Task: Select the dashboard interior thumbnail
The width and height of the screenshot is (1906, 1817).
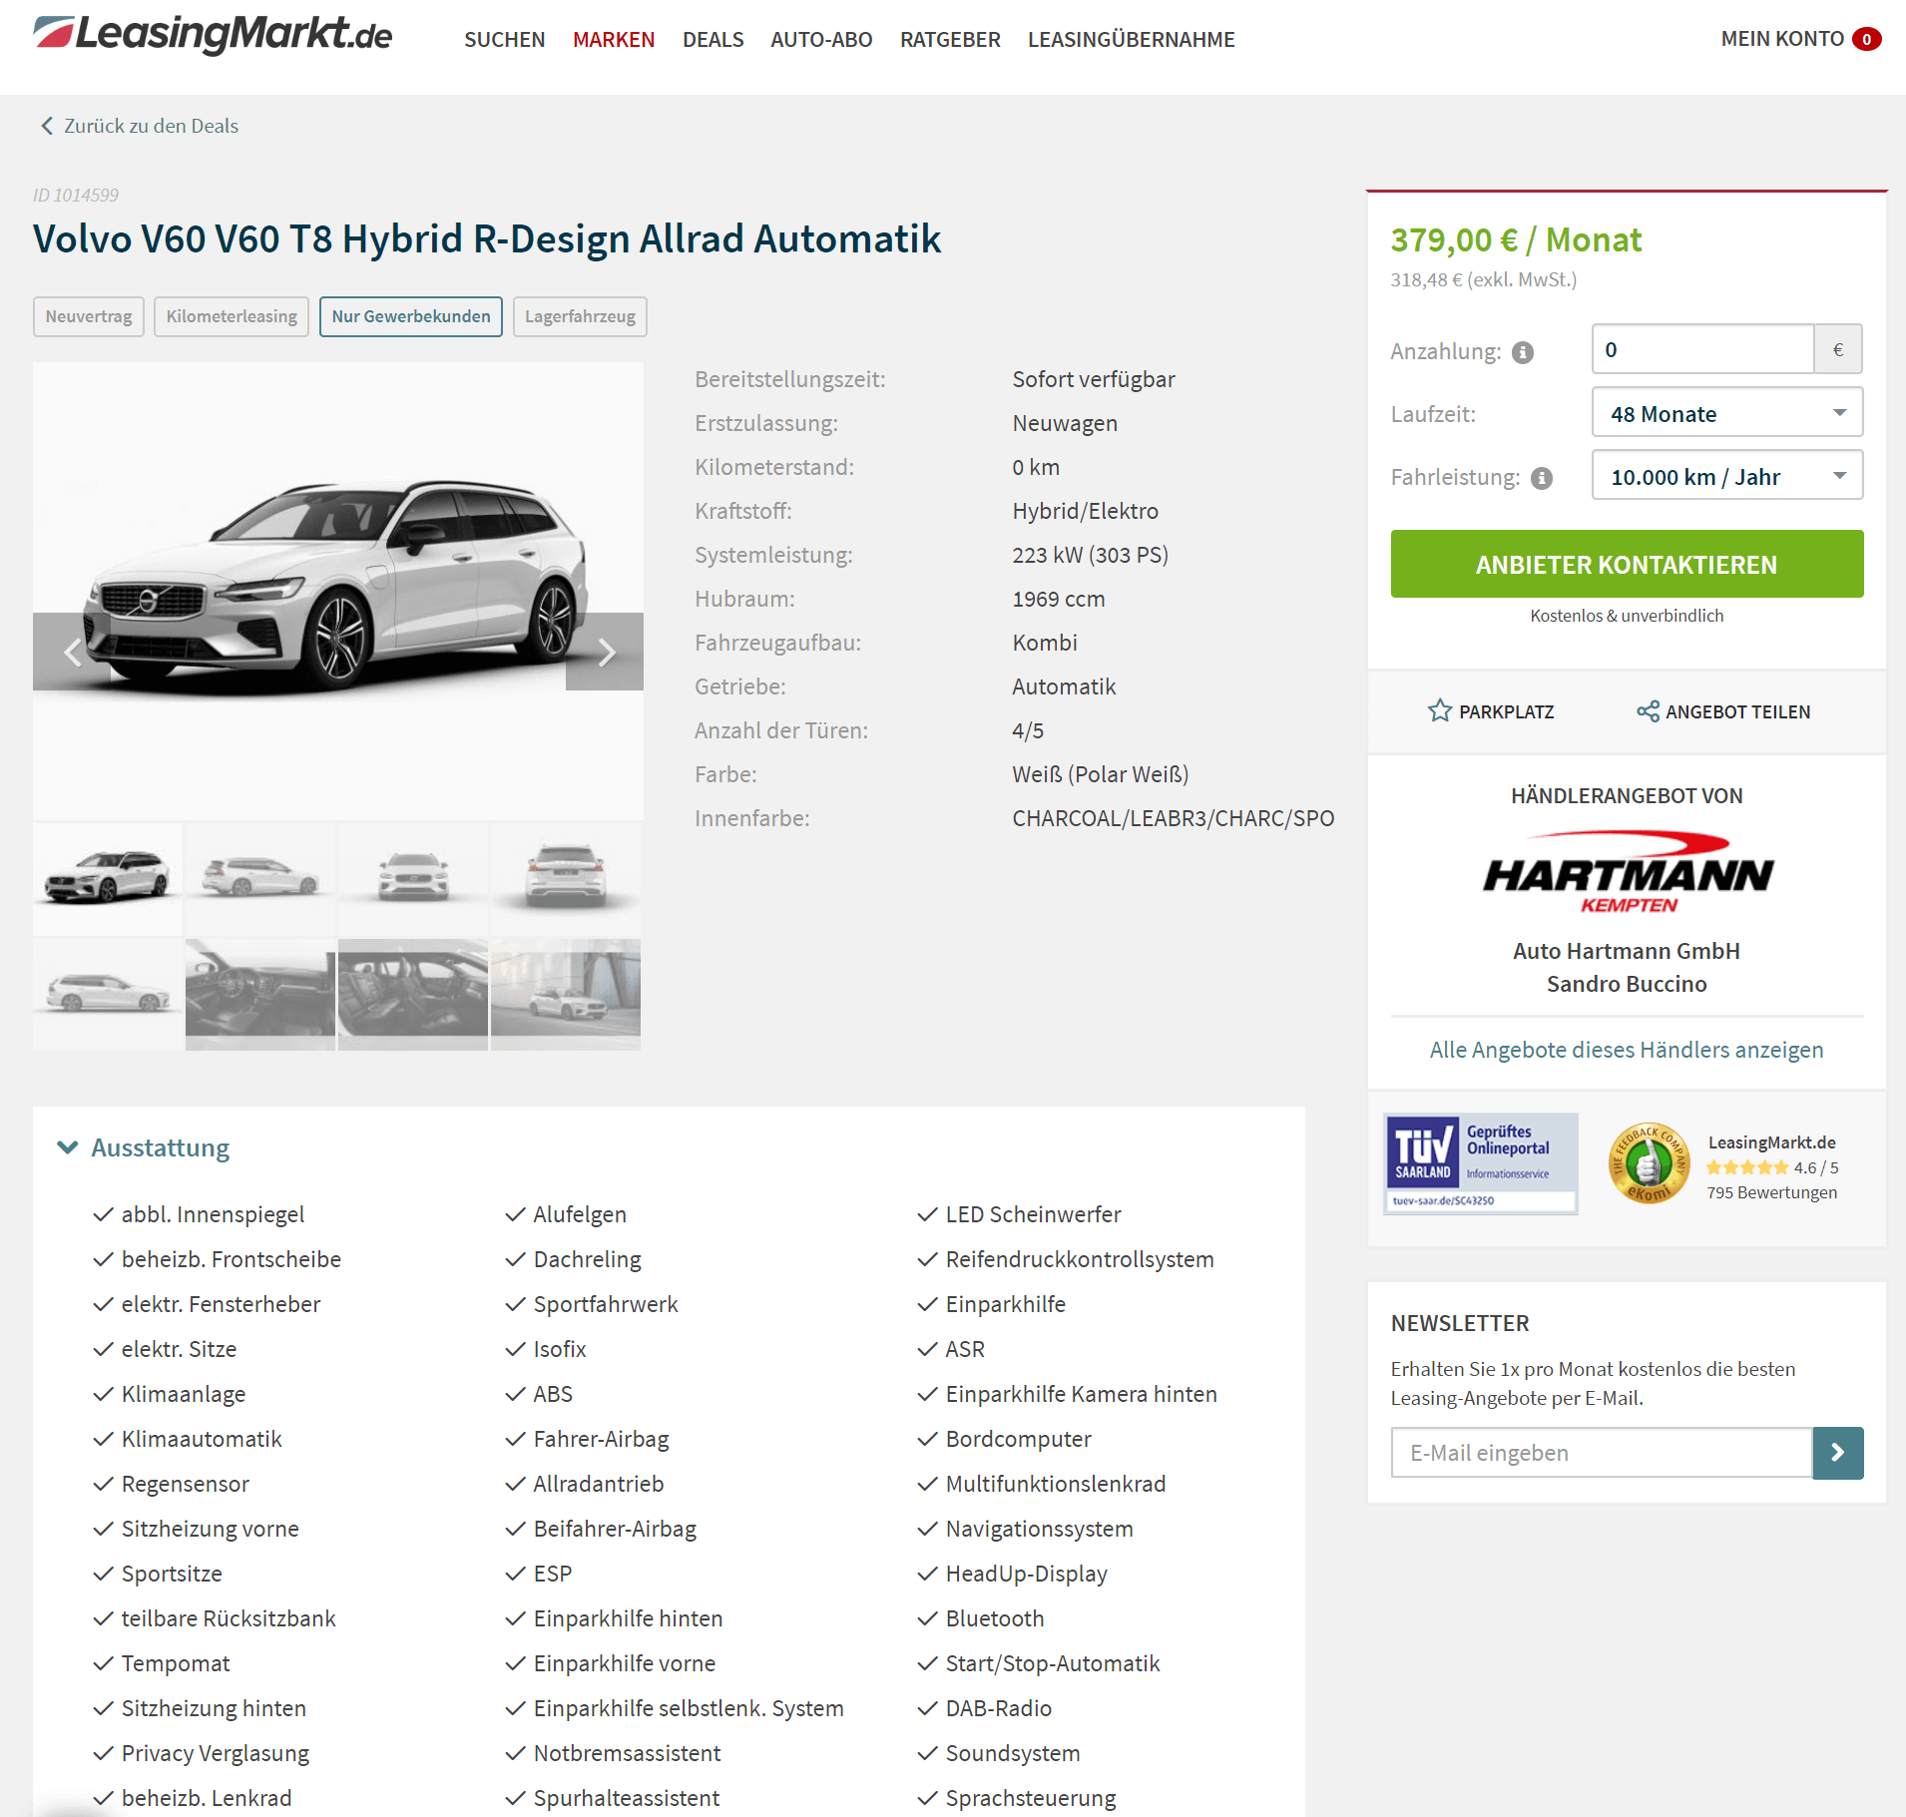Action: [260, 994]
